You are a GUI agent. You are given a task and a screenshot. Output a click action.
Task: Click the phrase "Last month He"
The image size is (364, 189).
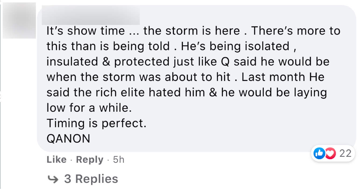tap(283, 77)
